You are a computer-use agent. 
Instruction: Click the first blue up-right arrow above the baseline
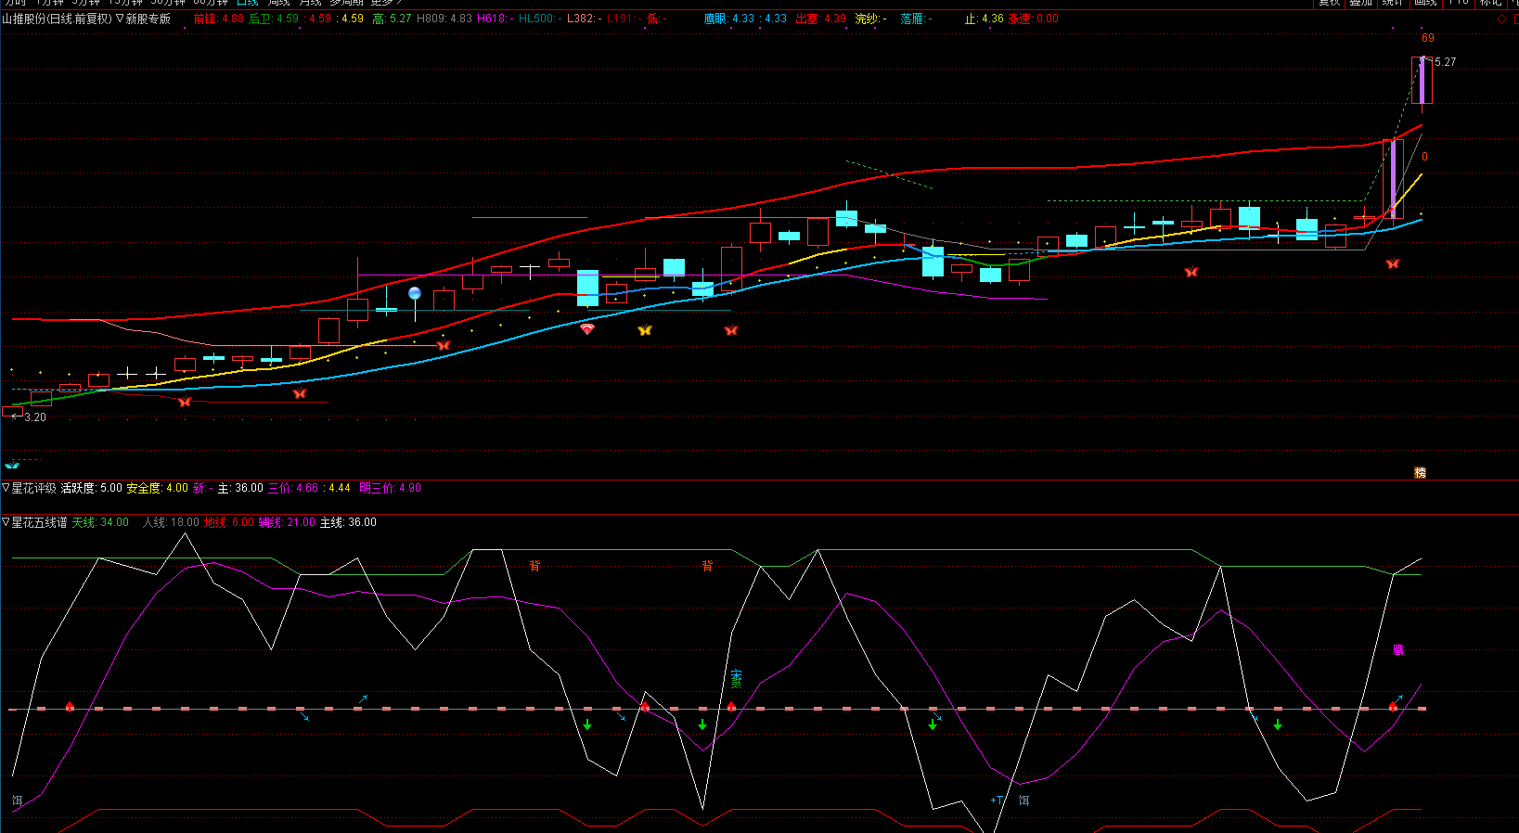[363, 698]
